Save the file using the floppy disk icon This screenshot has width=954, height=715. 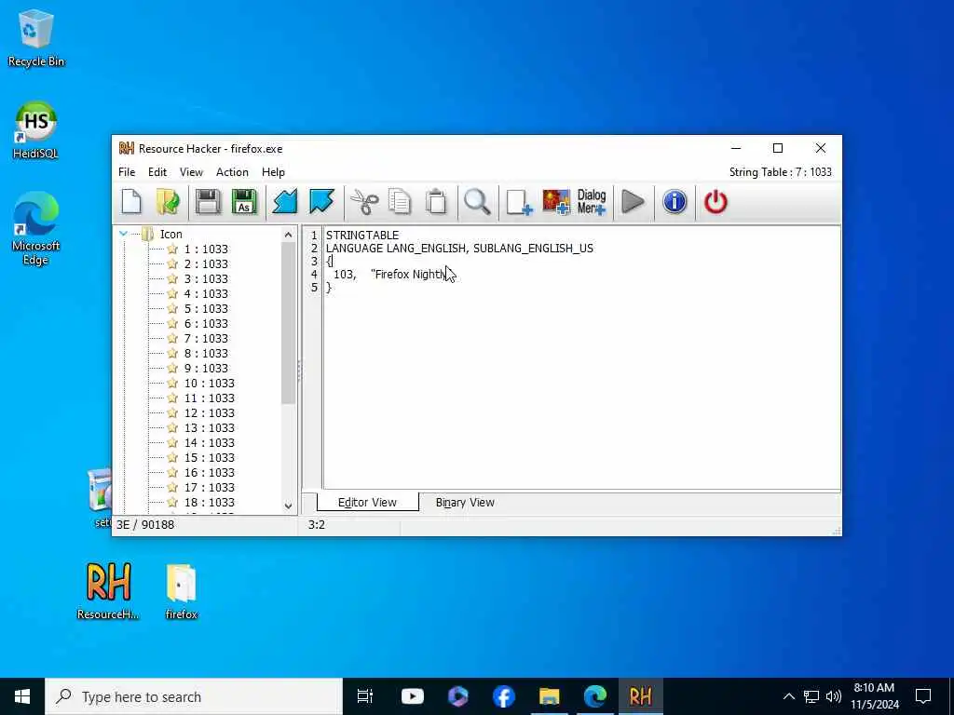pyautogui.click(x=208, y=202)
